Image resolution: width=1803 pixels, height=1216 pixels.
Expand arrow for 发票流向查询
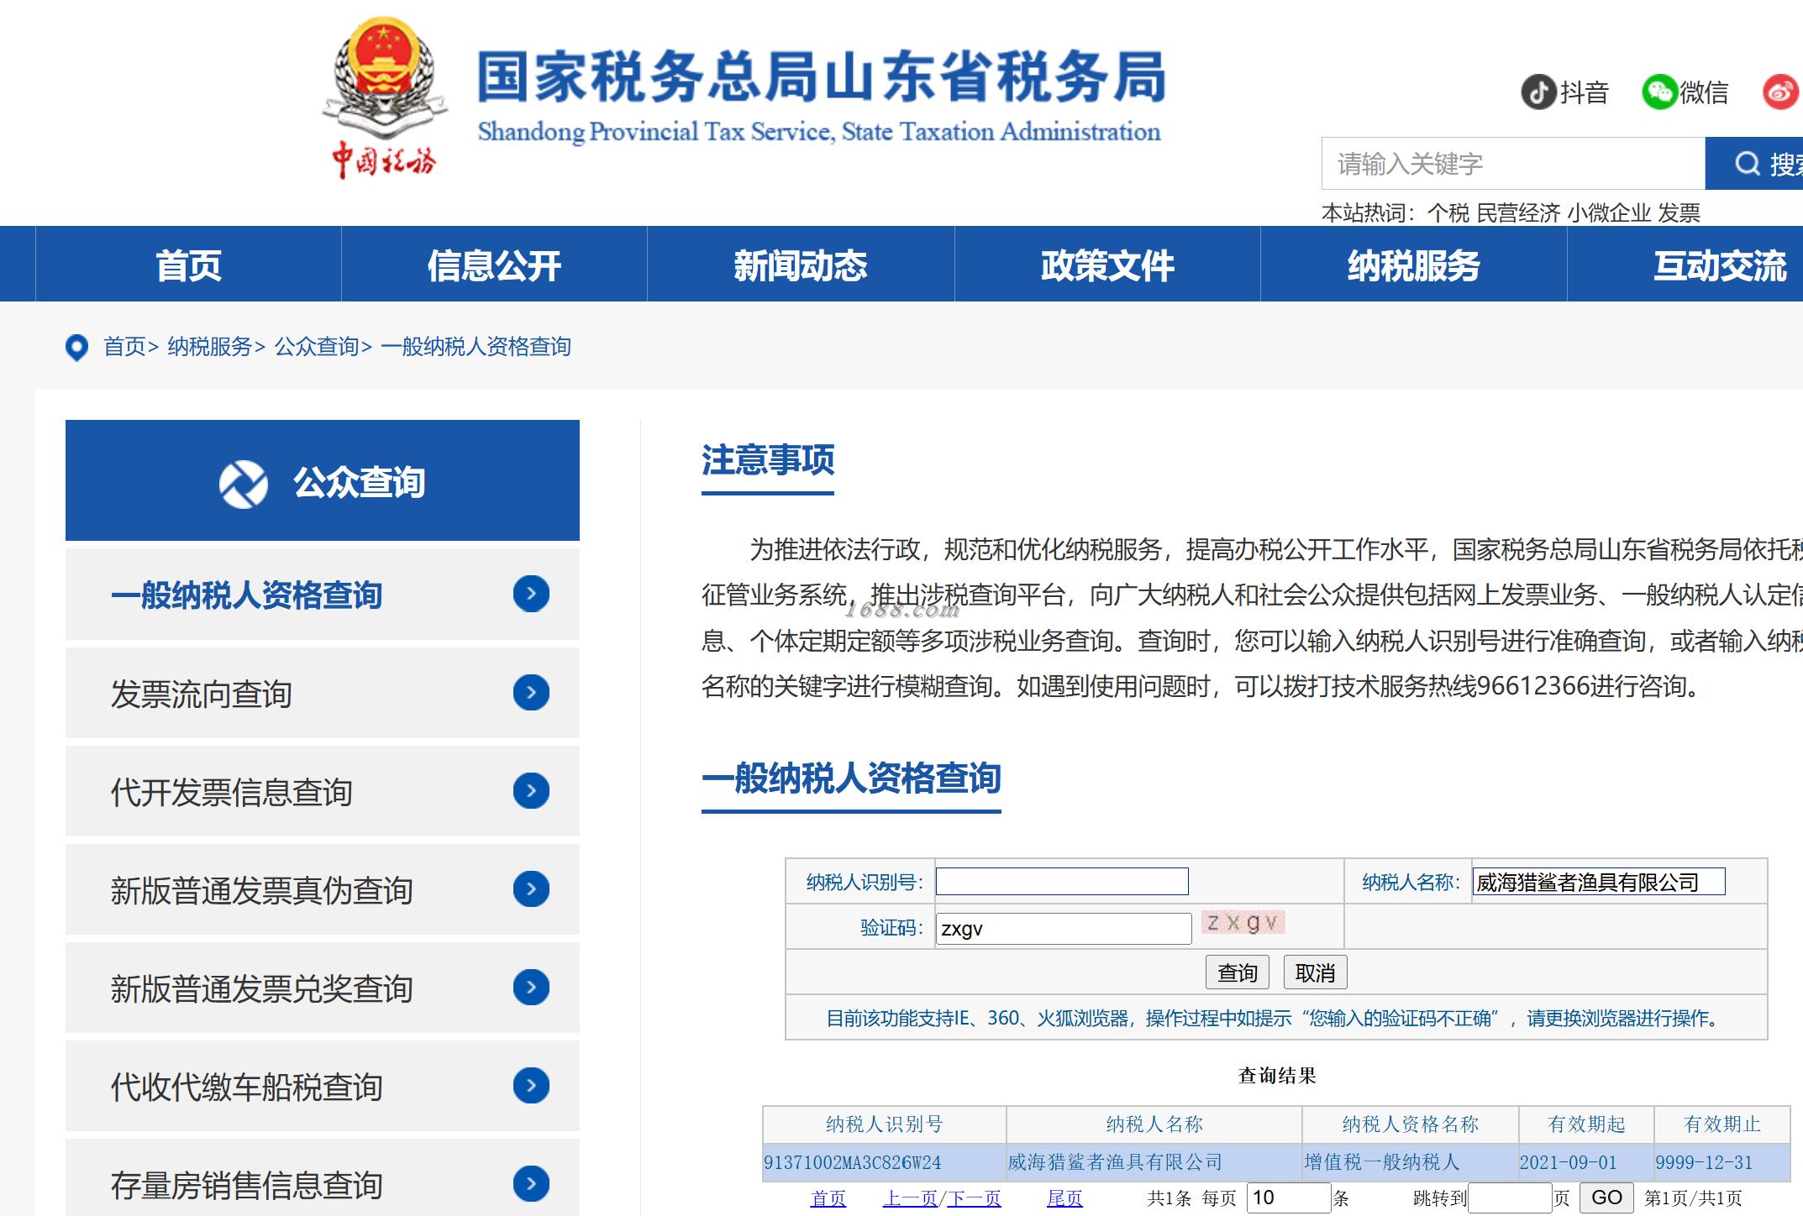(531, 693)
